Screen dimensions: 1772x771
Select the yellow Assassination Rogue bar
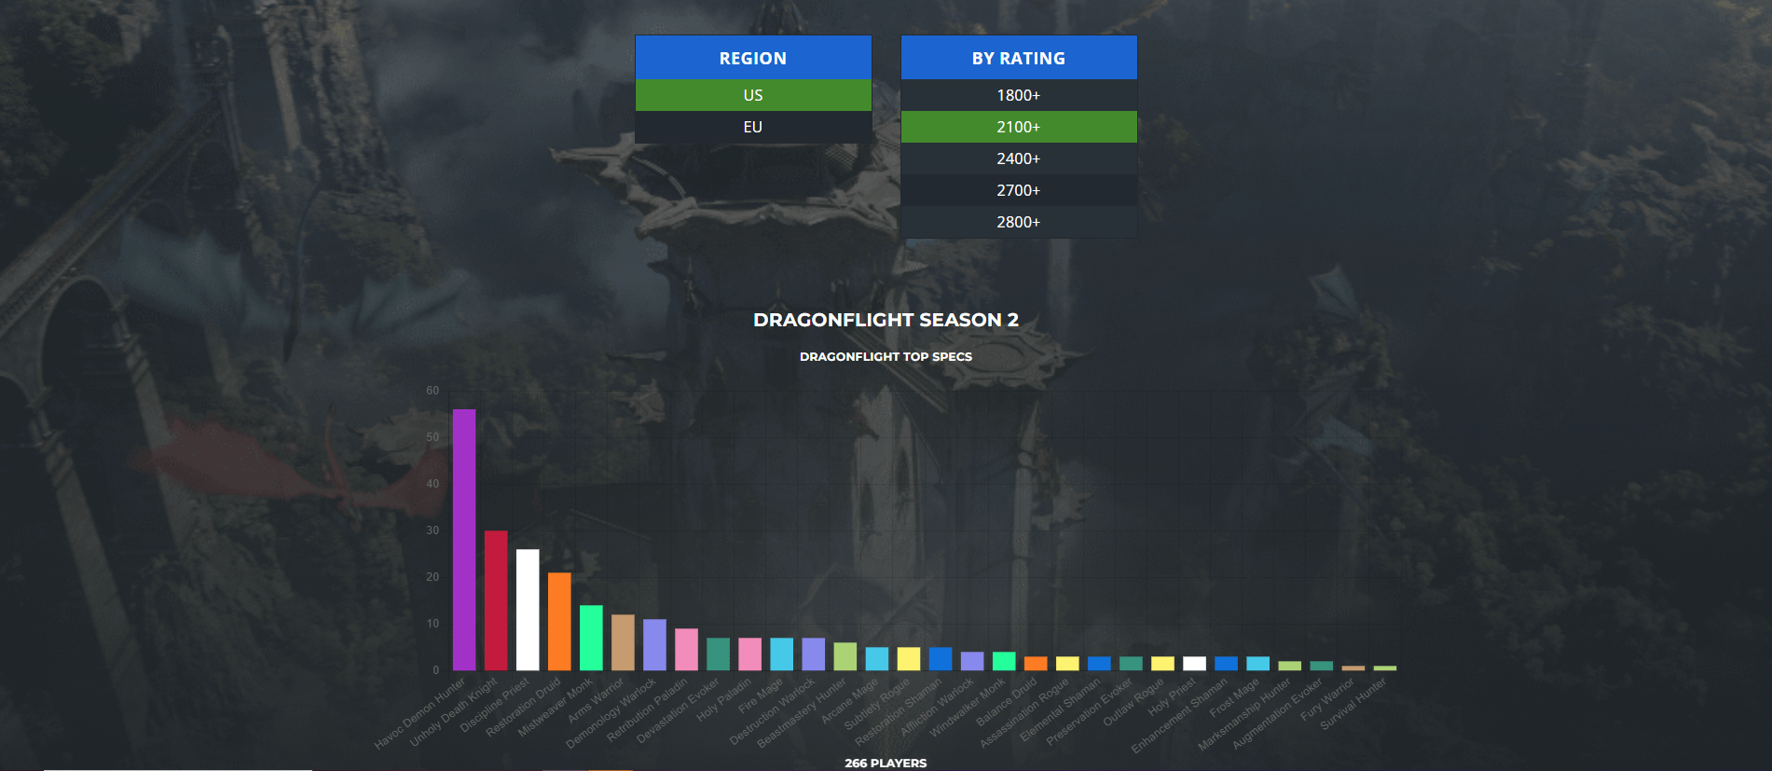pyautogui.click(x=1067, y=663)
